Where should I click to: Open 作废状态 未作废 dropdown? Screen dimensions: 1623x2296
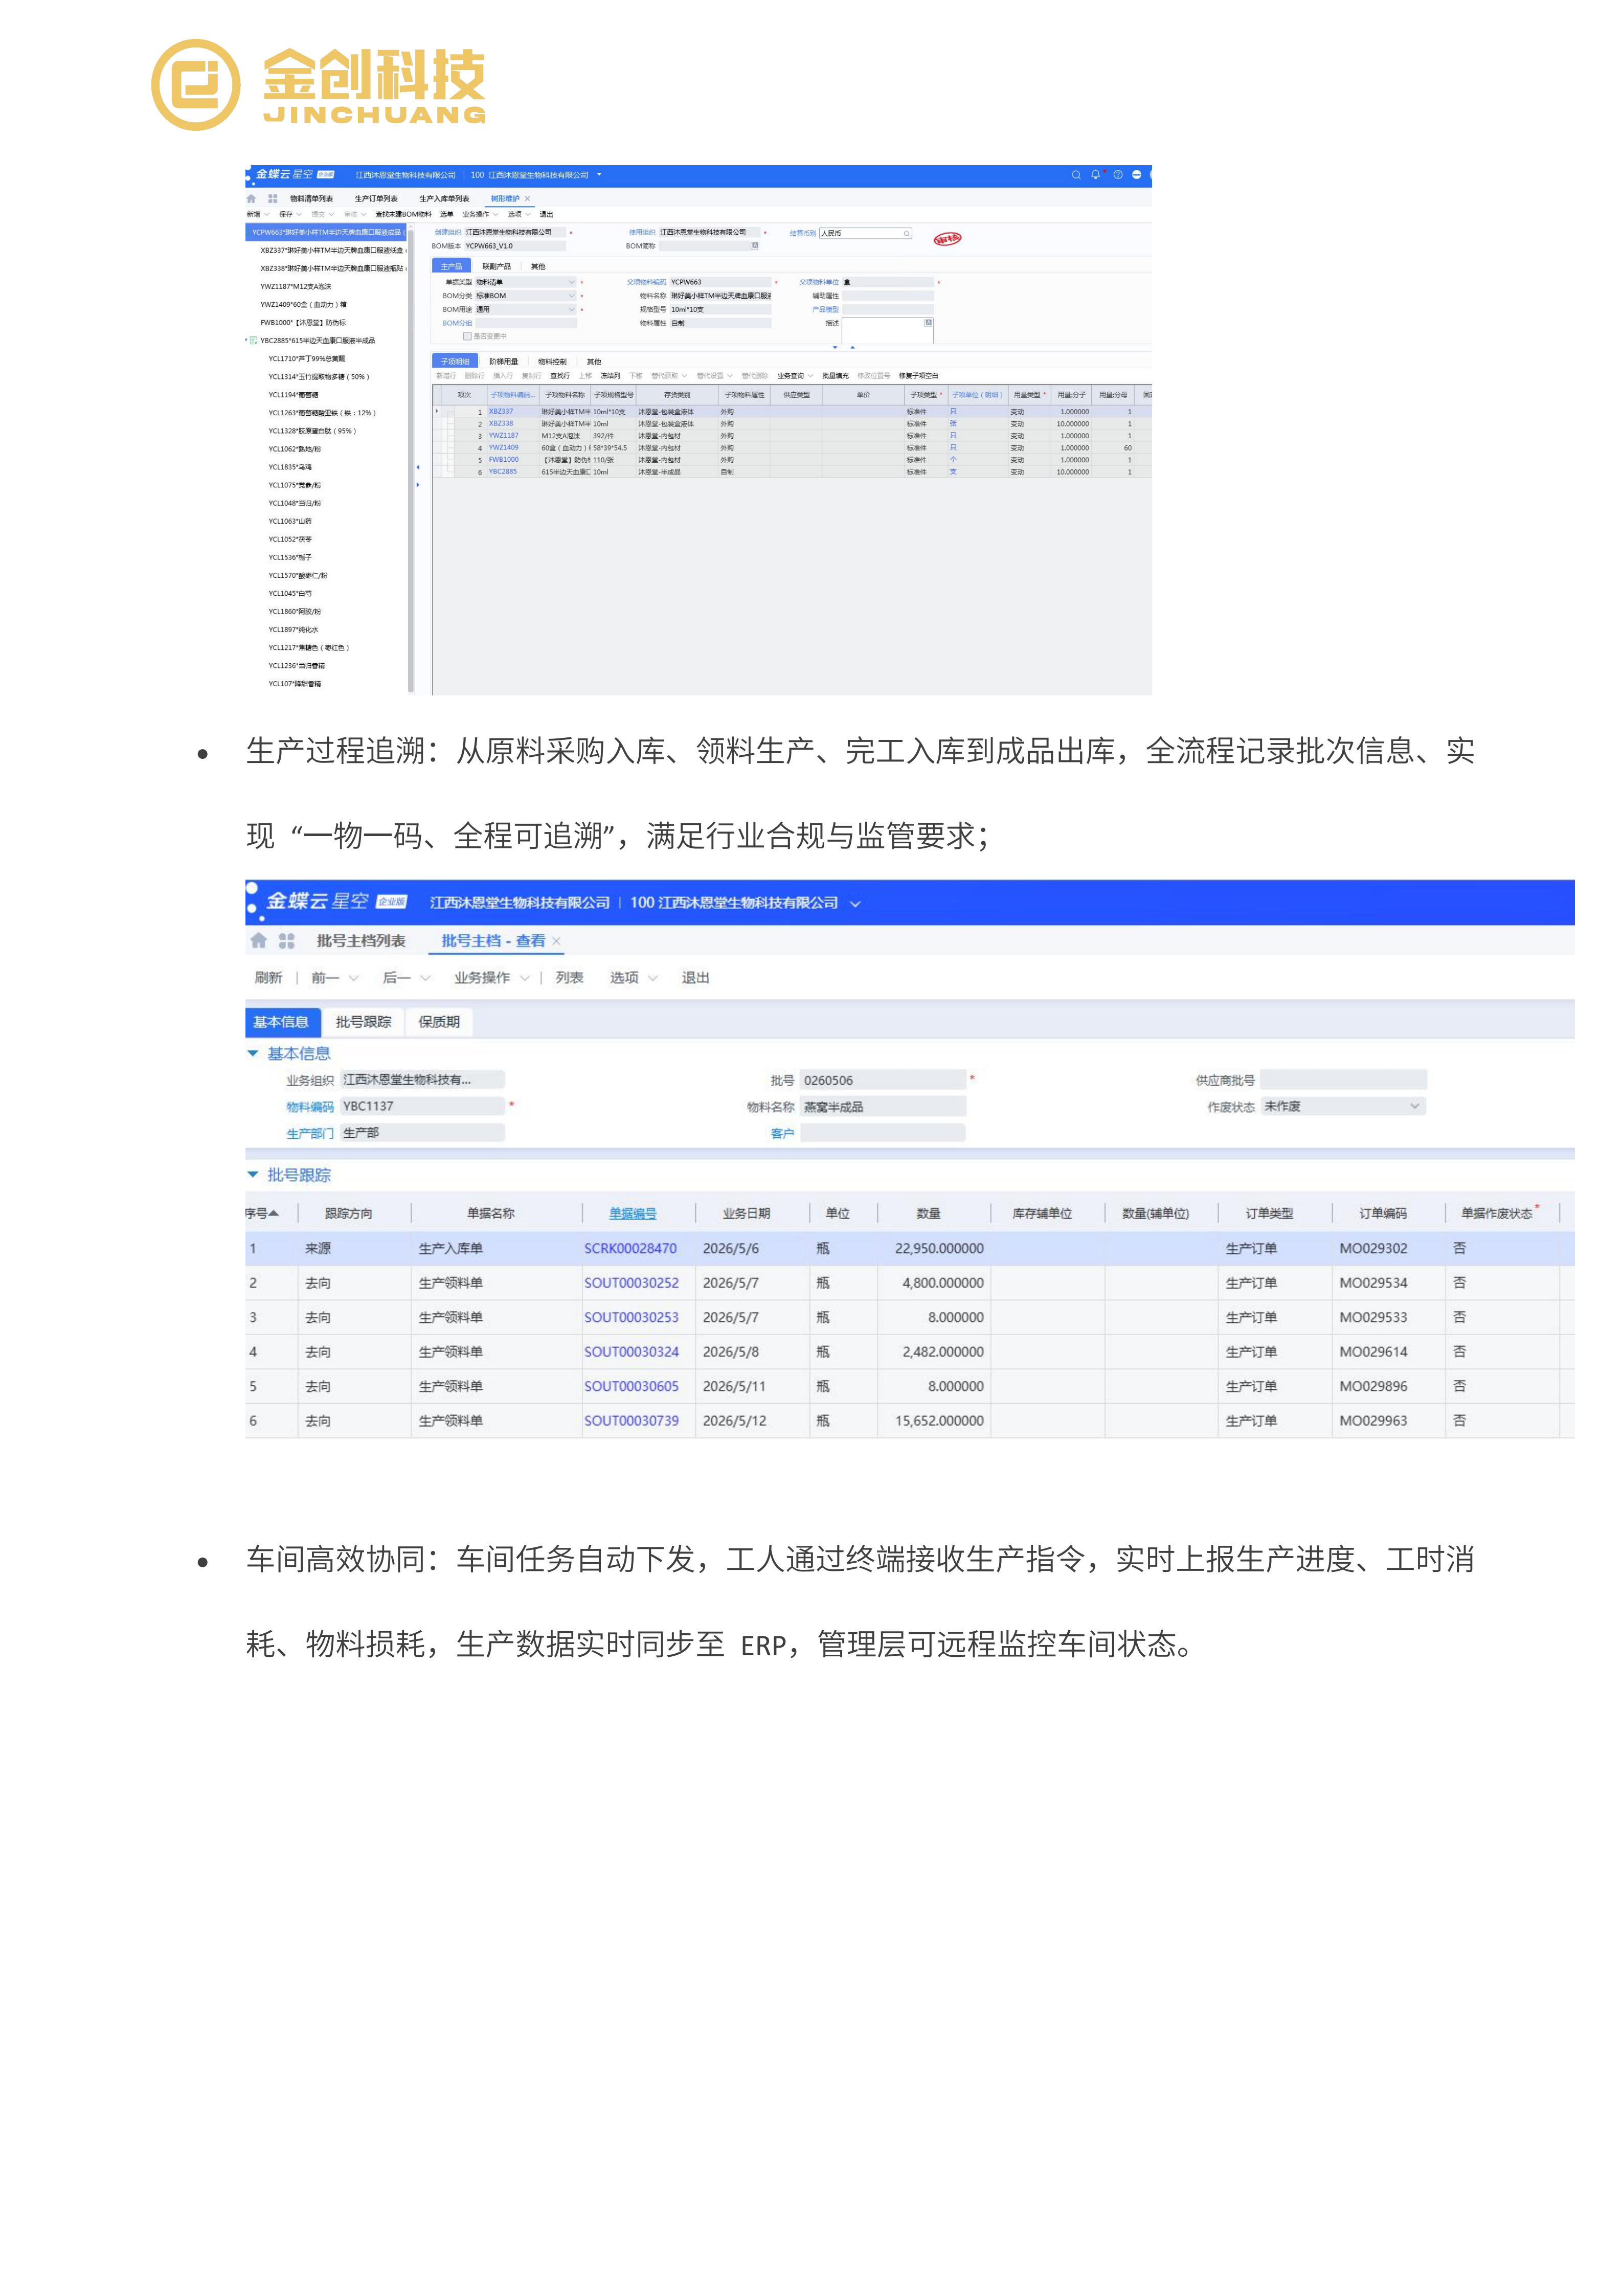[x=1342, y=1106]
